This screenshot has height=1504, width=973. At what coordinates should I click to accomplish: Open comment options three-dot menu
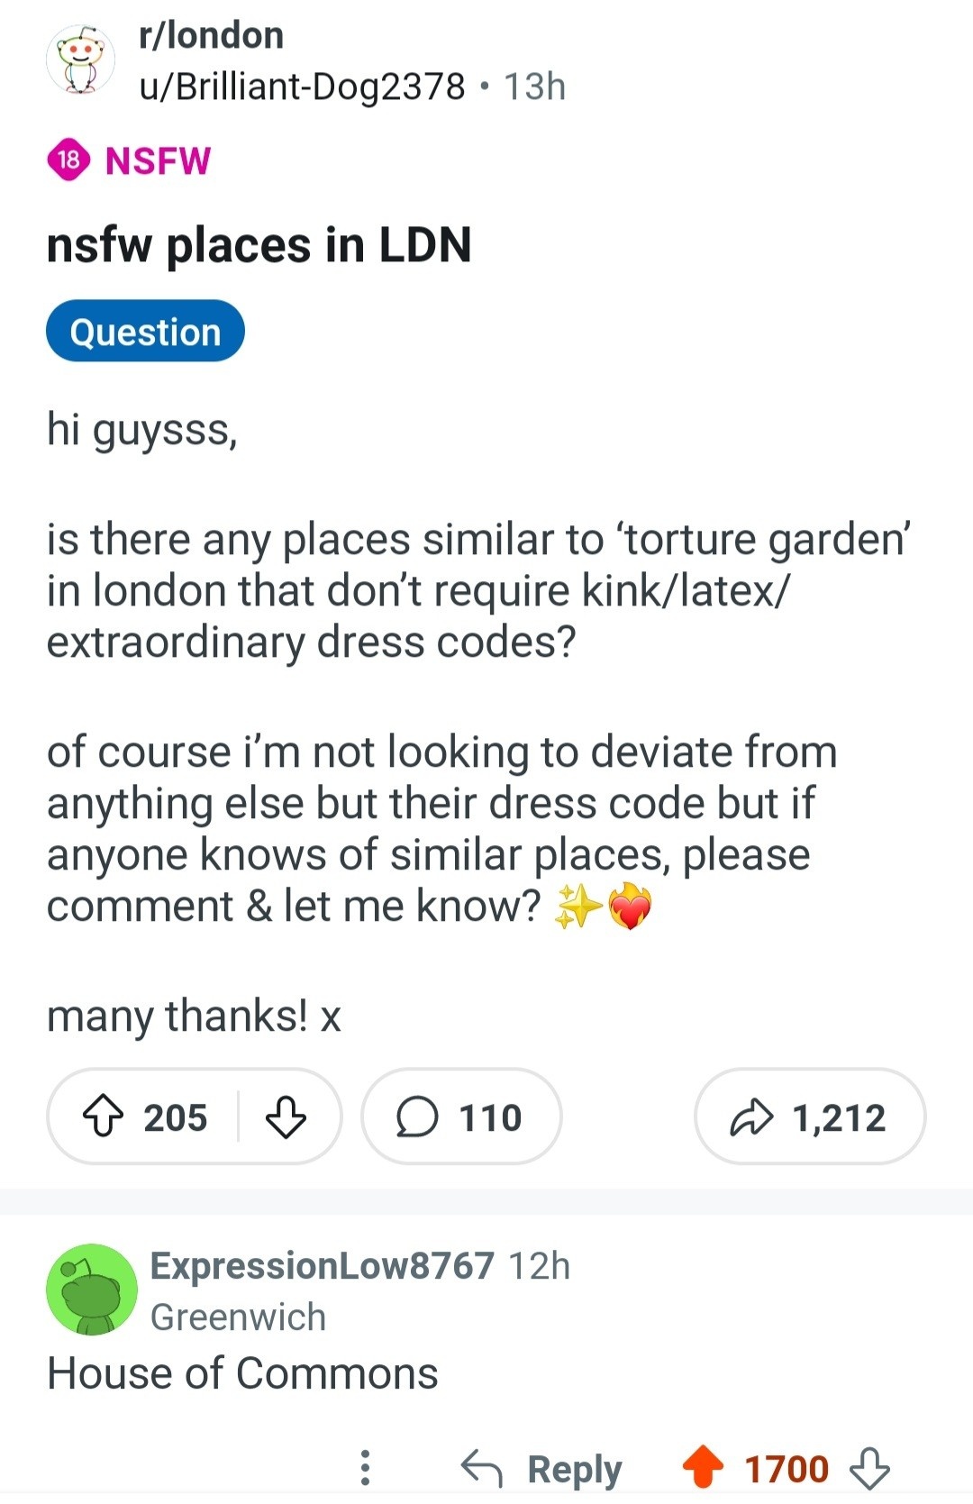click(x=365, y=1467)
